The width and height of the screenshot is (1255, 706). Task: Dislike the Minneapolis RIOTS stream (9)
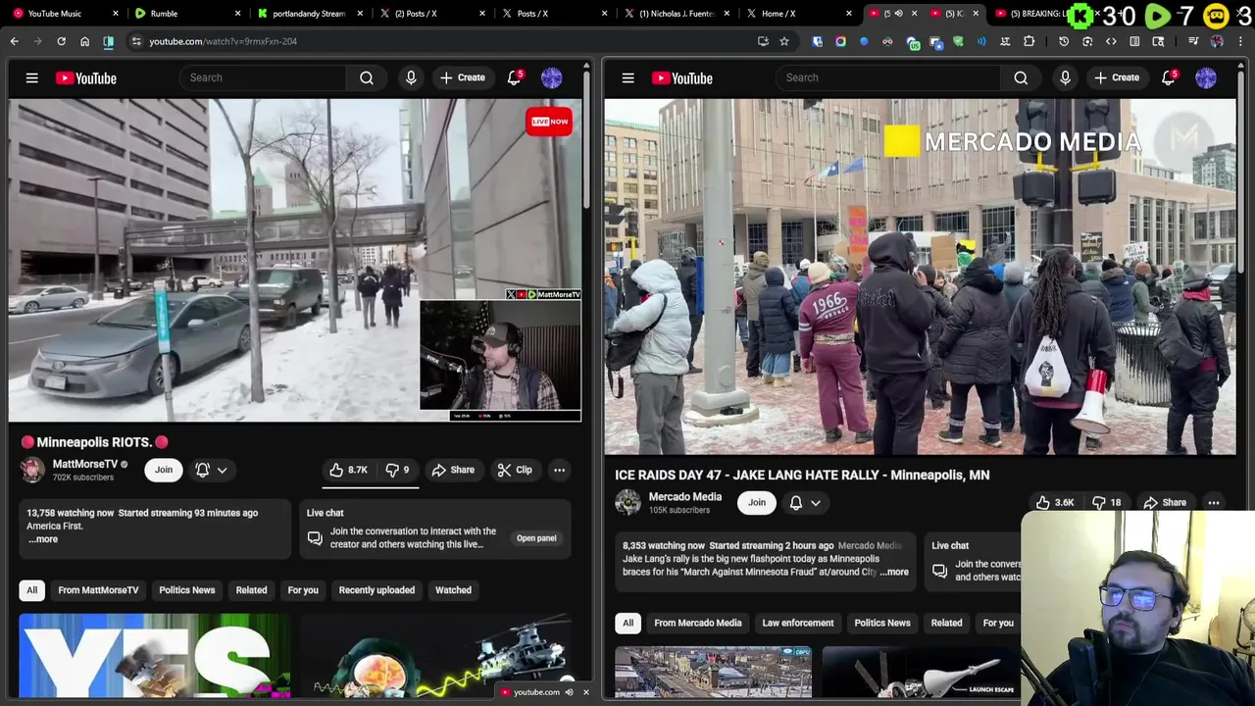pos(397,470)
